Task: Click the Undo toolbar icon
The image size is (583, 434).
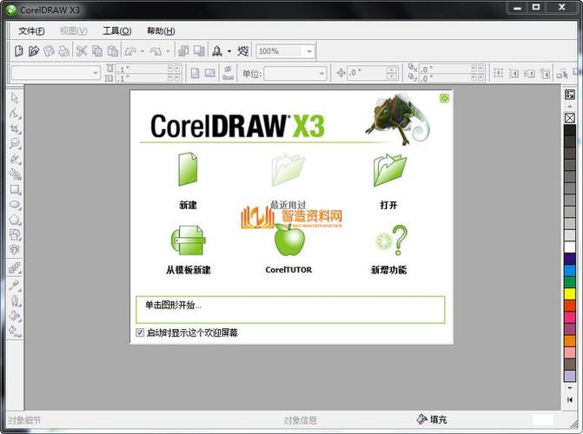Action: pyautogui.click(x=130, y=51)
